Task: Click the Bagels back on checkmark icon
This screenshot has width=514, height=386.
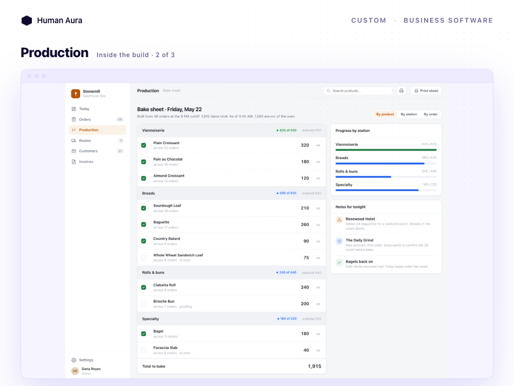Action: pos(339,262)
